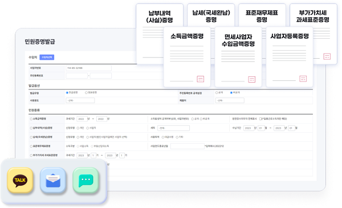Click stamp icon on 사업자등록증명 card

(x=303, y=79)
